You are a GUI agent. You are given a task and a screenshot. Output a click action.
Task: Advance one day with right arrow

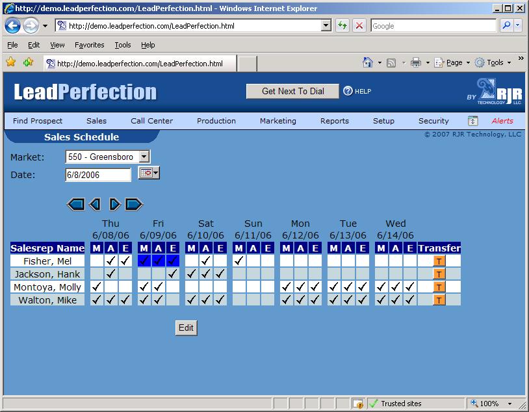[115, 205]
